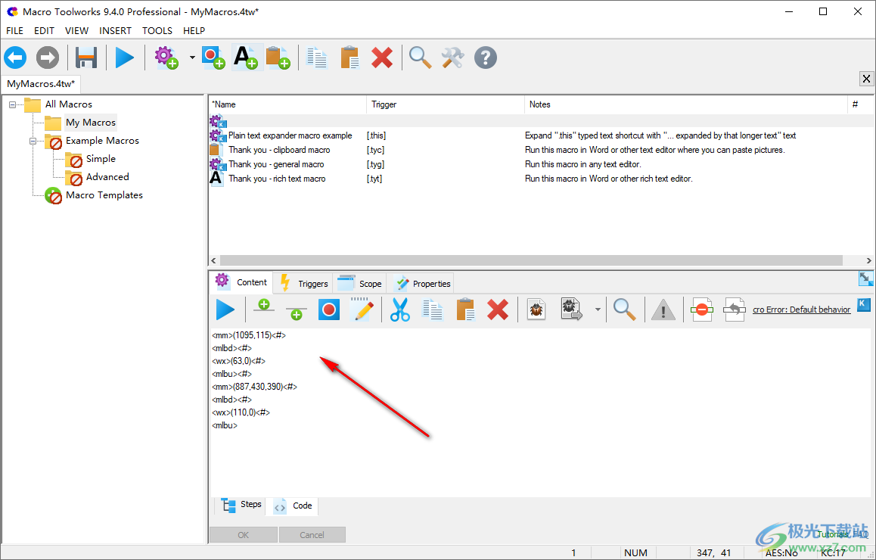Run the macro from the main toolbar play icon
Screen dimensions: 876x560
(125, 58)
